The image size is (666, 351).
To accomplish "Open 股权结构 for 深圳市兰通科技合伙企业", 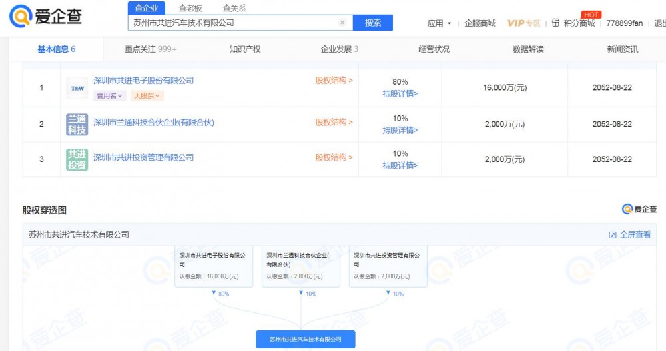I will [334, 123].
